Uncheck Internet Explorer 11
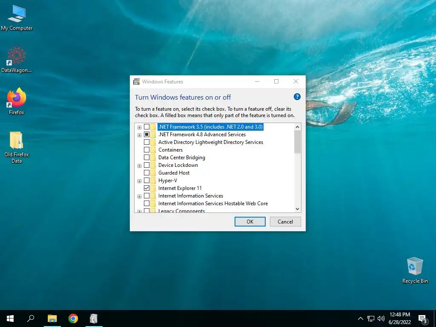This screenshot has height=327, width=436. (x=146, y=188)
